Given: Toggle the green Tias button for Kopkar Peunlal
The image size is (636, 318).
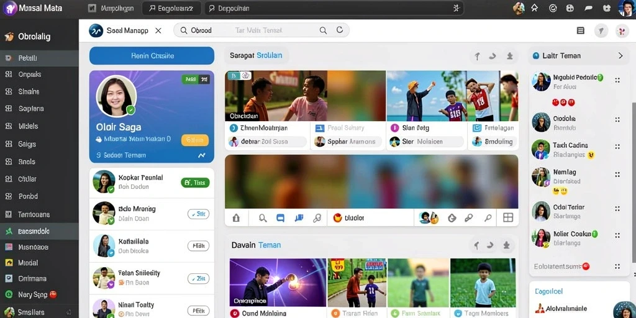Looking at the screenshot, I should tap(195, 183).
